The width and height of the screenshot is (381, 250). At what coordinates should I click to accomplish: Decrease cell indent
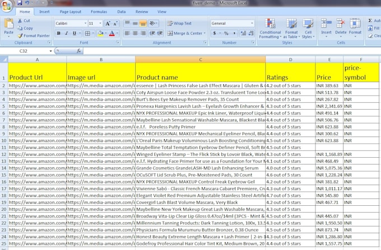[x=152, y=33]
